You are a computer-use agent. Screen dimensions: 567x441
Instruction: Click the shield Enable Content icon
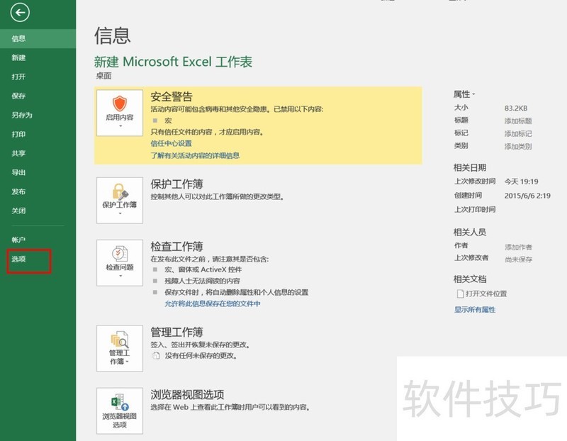120,104
